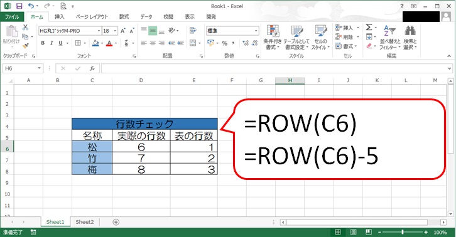Image resolution: width=456 pixels, height=237 pixels.
Task: Apply percent style format
Action: (224, 43)
